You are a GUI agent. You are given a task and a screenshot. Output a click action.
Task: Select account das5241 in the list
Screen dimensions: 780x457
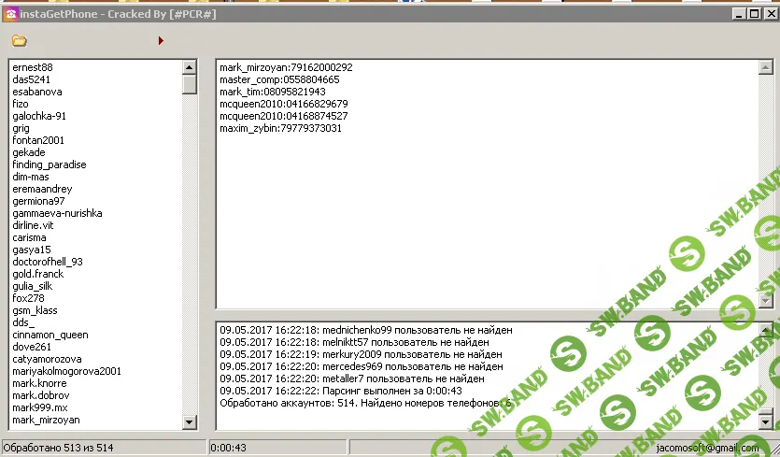(x=32, y=79)
